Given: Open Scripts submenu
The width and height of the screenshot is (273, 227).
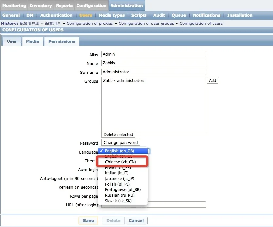Looking at the screenshot, I should 139,15.
